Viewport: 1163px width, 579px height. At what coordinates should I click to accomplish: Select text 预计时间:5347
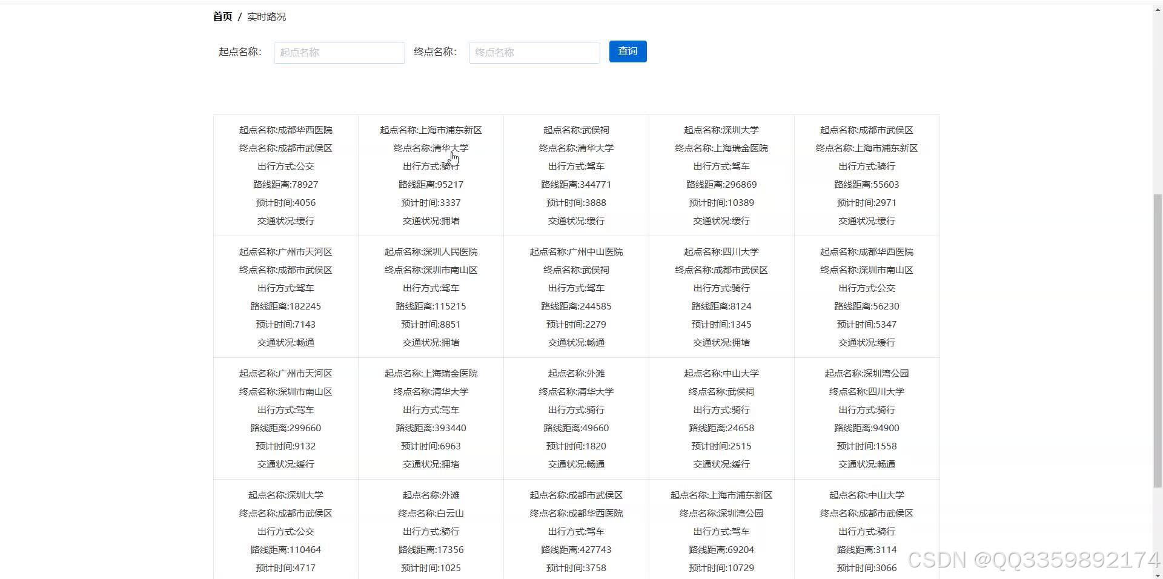coord(867,325)
